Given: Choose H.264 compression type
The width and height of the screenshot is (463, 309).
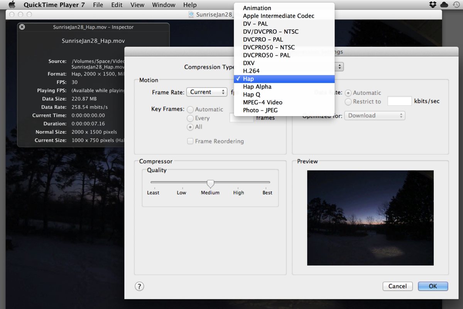Looking at the screenshot, I should coord(251,71).
